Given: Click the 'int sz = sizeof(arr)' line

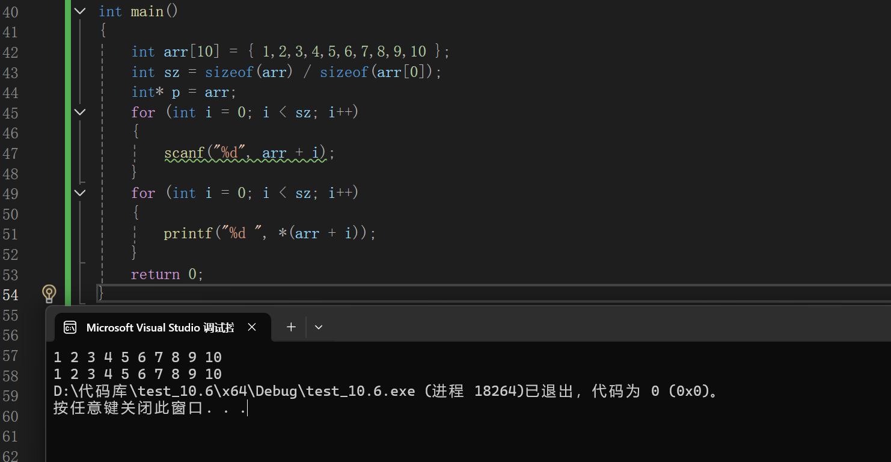Looking at the screenshot, I should coord(286,72).
